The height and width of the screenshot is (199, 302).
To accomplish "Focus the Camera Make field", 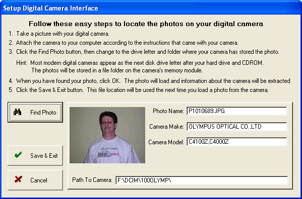I will [x=236, y=127].
